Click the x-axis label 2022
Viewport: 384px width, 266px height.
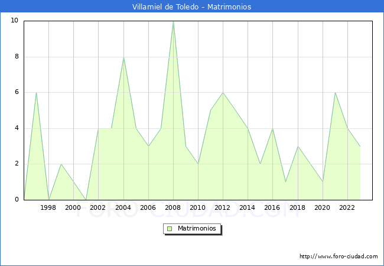347,207
